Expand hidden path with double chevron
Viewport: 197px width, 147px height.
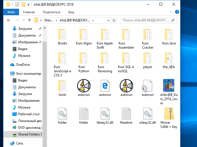coord(41,20)
